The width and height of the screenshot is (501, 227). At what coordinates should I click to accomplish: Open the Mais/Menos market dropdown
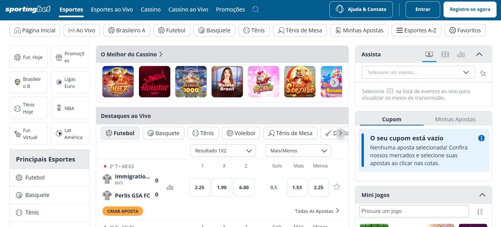(x=298, y=151)
